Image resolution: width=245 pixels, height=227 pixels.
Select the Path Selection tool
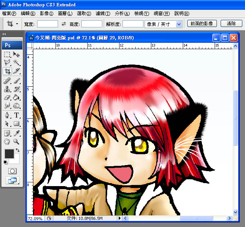pos(7,123)
